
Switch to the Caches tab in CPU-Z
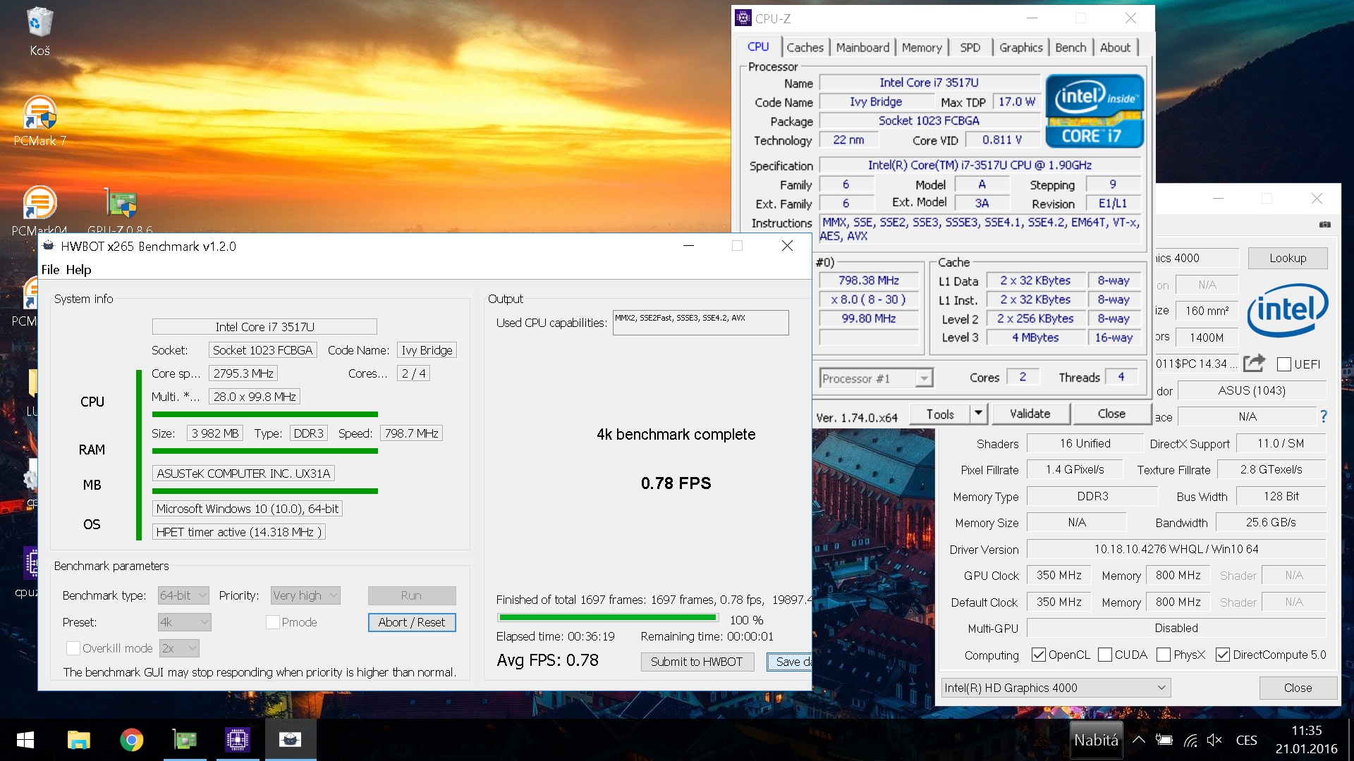click(805, 47)
